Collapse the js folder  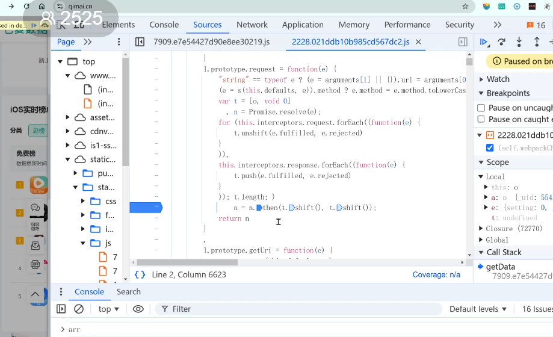point(83,243)
